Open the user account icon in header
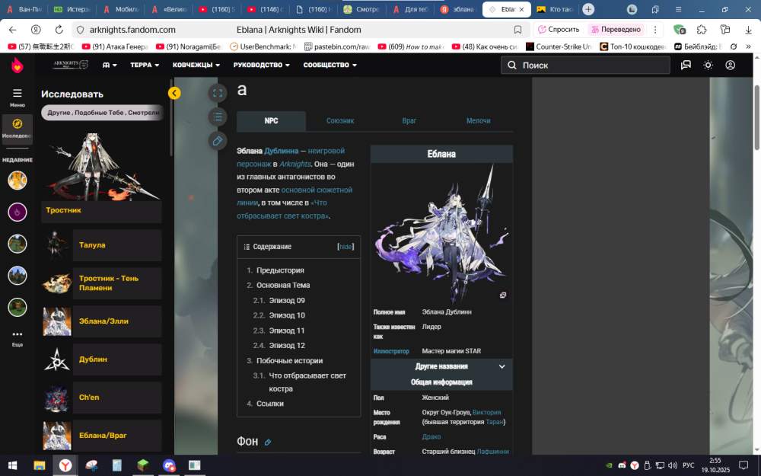Image resolution: width=761 pixels, height=476 pixels. [730, 65]
